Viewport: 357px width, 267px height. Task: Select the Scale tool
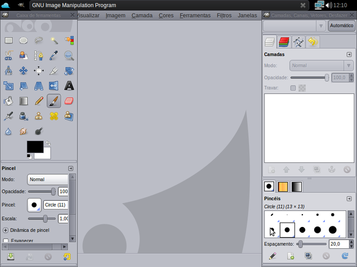click(9, 86)
